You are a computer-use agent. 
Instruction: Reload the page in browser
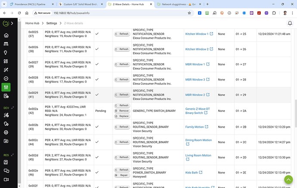19,13
